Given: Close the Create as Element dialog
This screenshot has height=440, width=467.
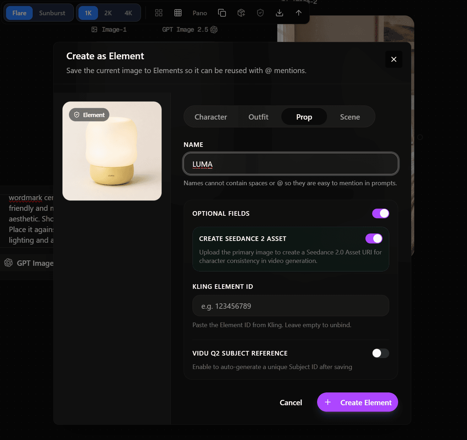Looking at the screenshot, I should pyautogui.click(x=394, y=59).
